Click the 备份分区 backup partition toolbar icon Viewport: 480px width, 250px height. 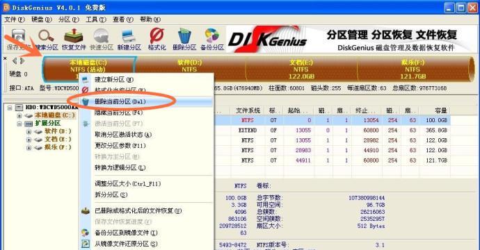click(212, 39)
